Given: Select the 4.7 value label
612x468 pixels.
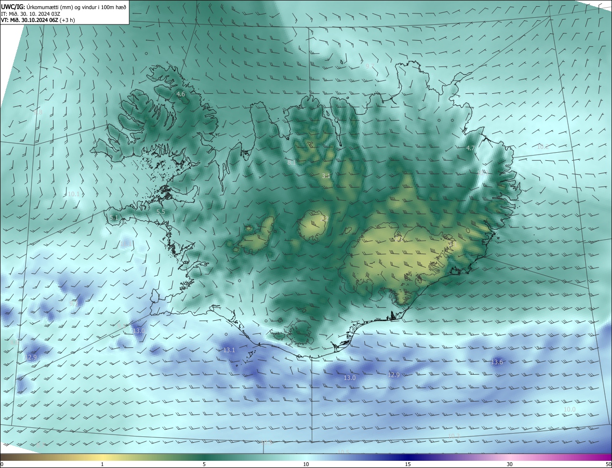Looking at the screenshot, I should coord(470,148).
